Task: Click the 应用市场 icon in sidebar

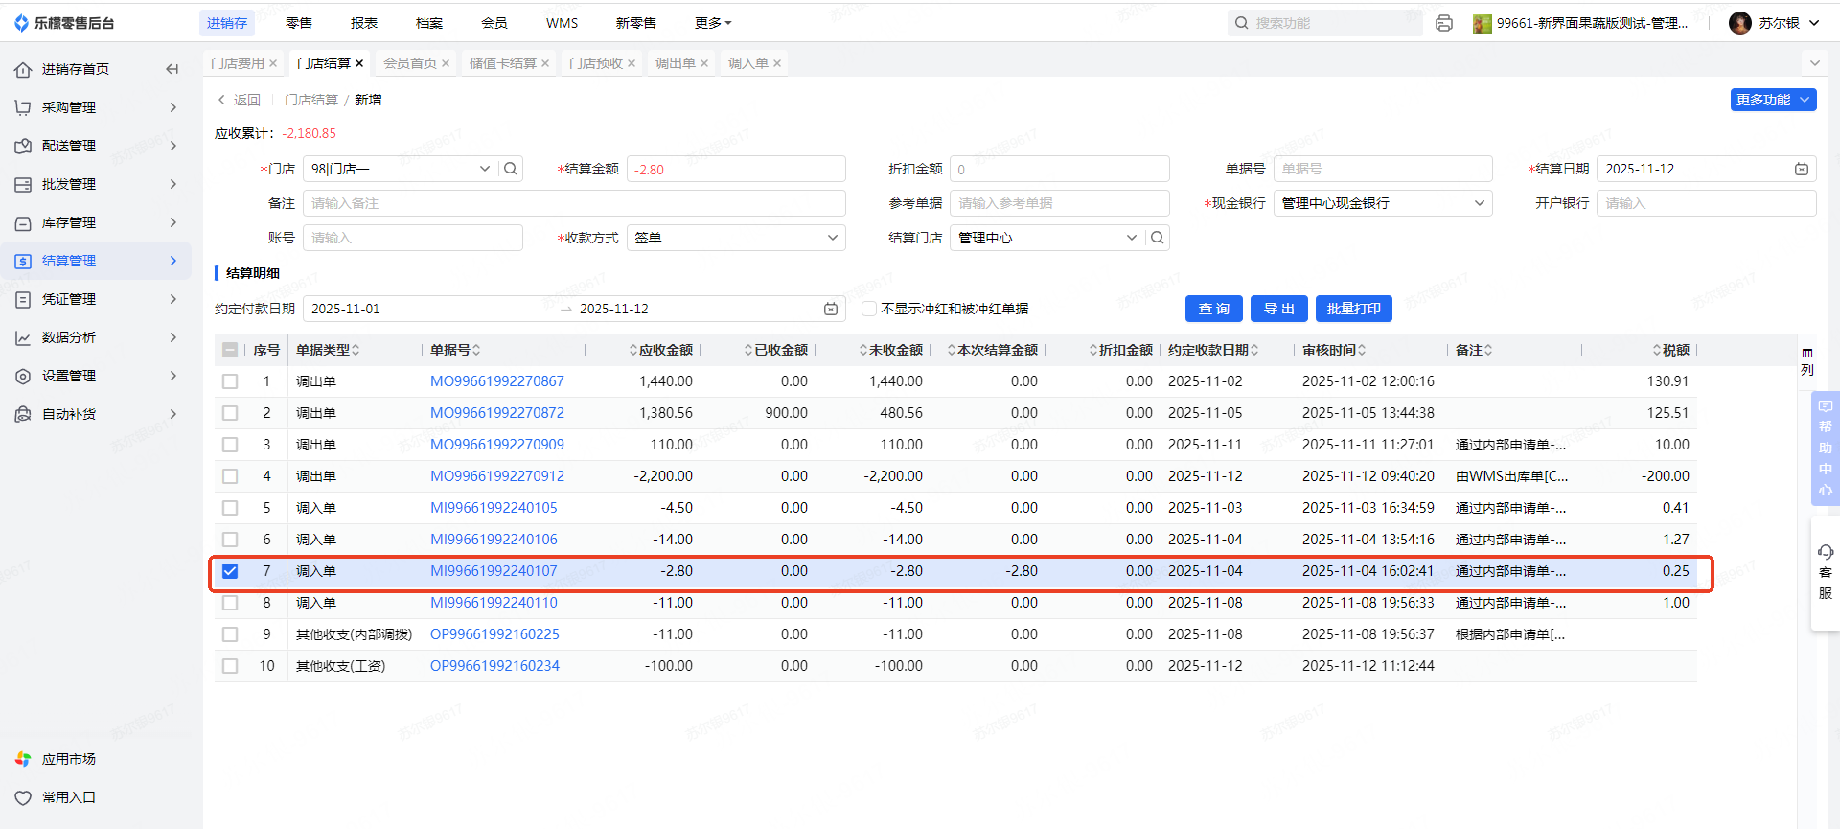Action: coord(23,759)
